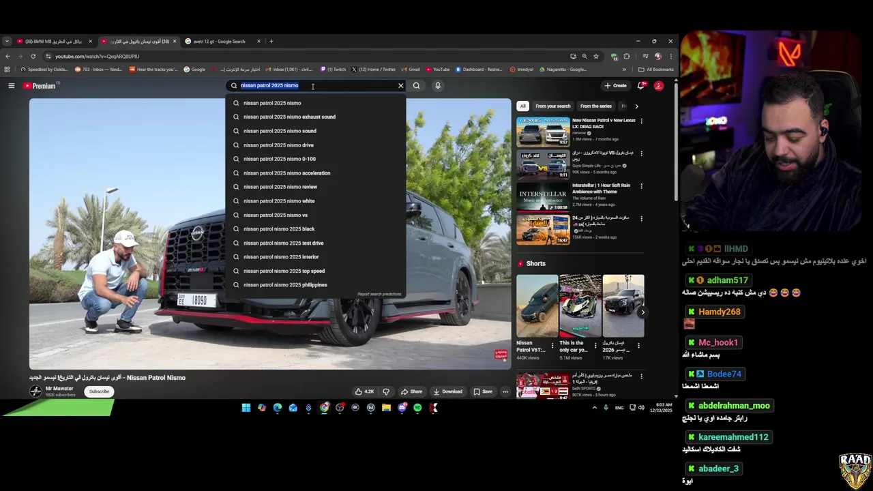Run the search using the magnifier button
The width and height of the screenshot is (873, 491).
[x=416, y=86]
